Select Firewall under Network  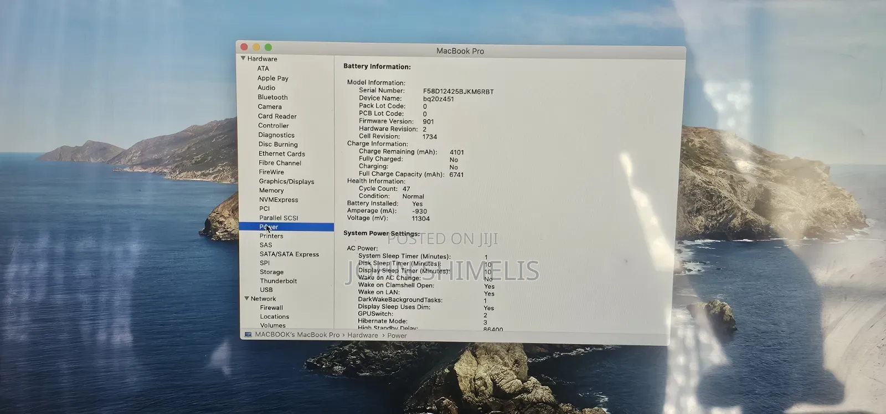tap(271, 308)
